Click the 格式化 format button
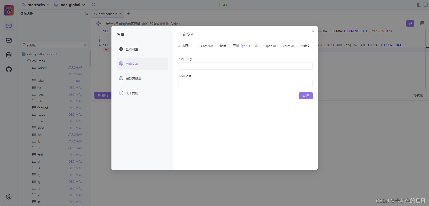 [418, 95]
